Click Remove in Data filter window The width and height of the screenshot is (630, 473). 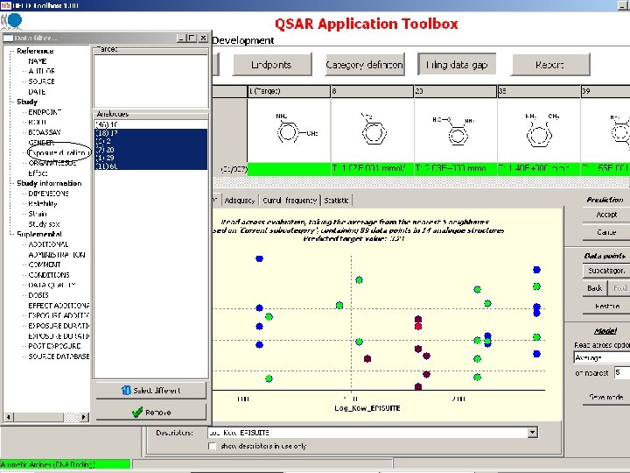click(x=150, y=413)
